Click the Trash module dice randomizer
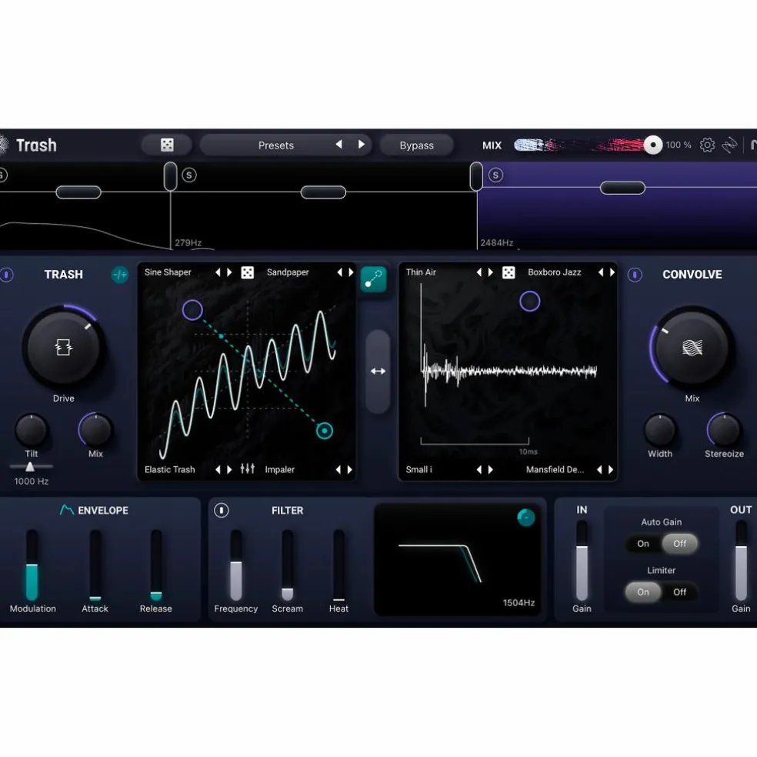The width and height of the screenshot is (757, 757). 247,272
